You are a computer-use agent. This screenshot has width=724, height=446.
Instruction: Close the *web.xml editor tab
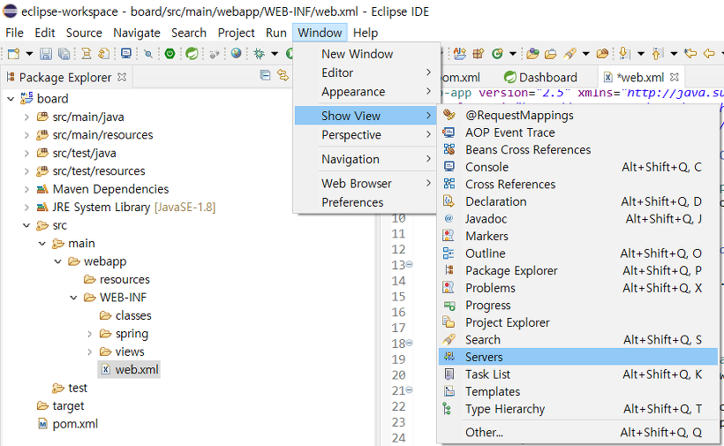[x=675, y=77]
